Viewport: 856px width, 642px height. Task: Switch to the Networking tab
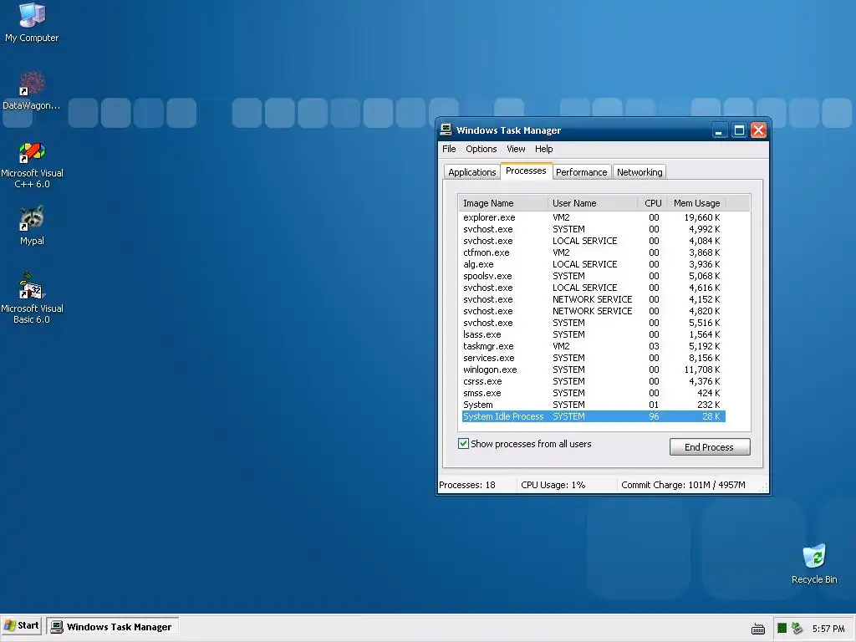[639, 172]
